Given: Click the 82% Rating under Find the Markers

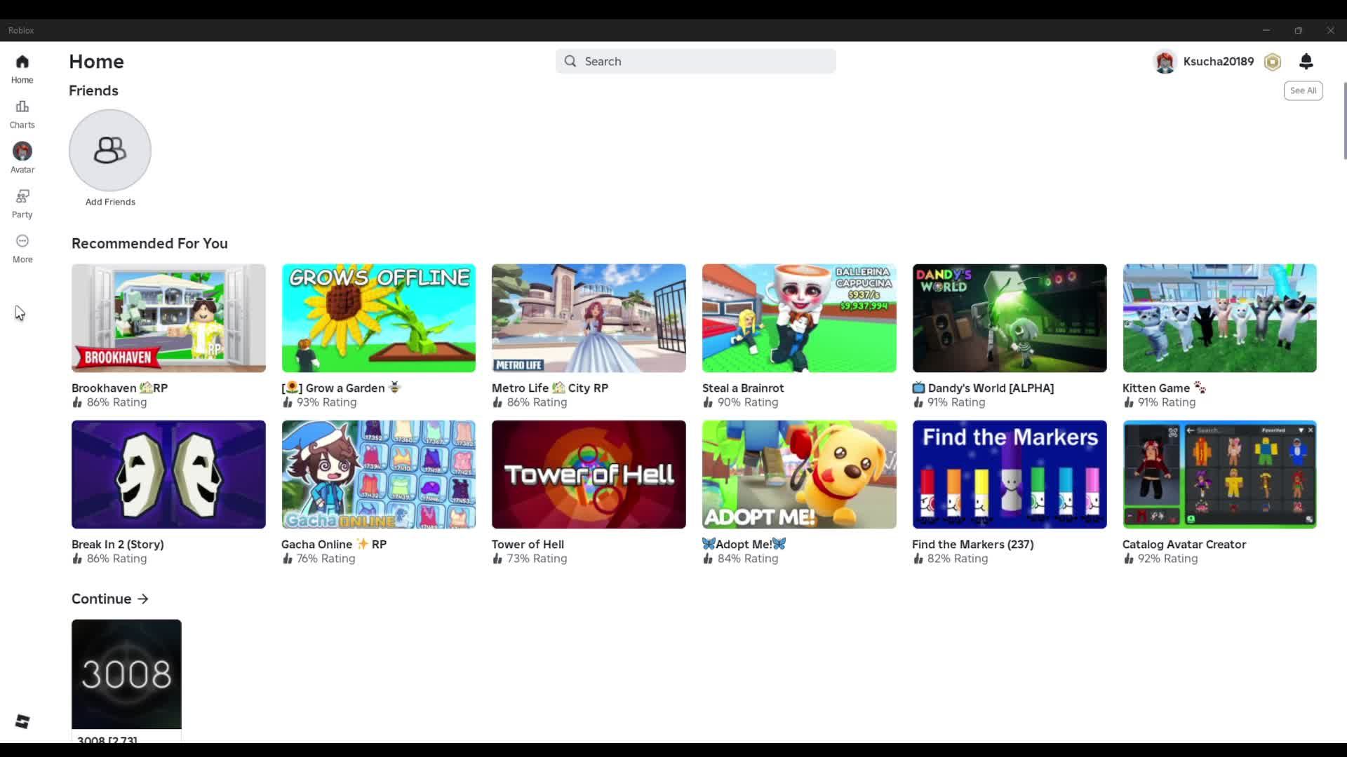Looking at the screenshot, I should (950, 559).
